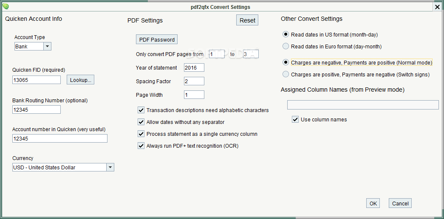Screen dimensions: 444x219
Task: Click the Other Convert Settings heading
Action: point(311,19)
